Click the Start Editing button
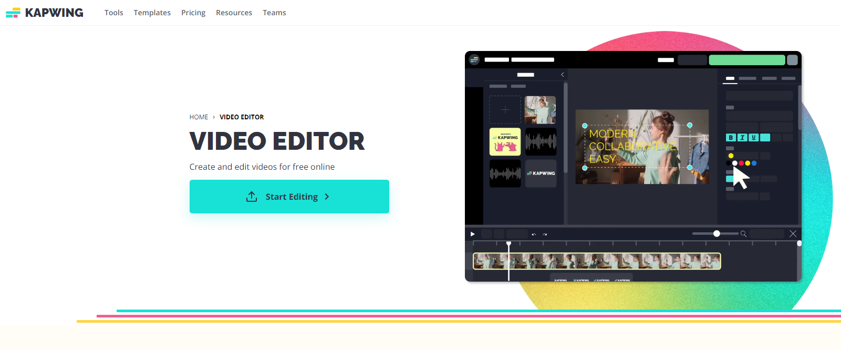Screen dimensions: 841x349 click(289, 197)
